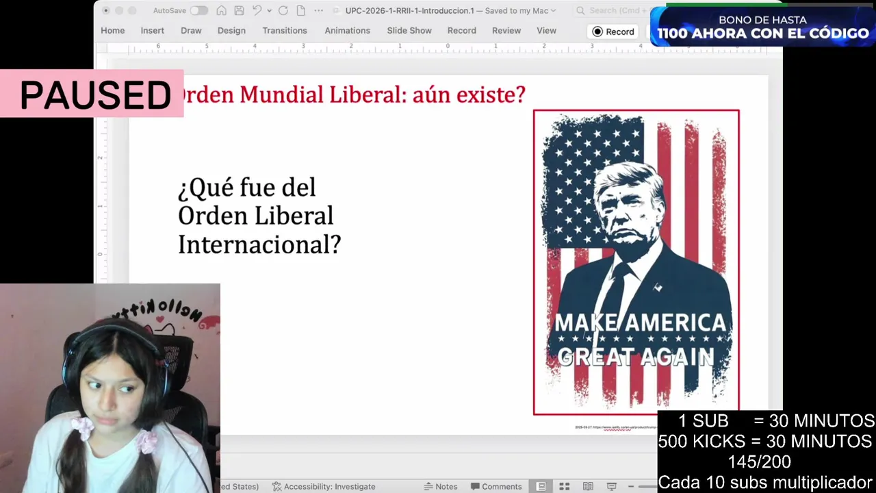Switch to Reading view icon
This screenshot has height=493, width=876.
[588, 486]
